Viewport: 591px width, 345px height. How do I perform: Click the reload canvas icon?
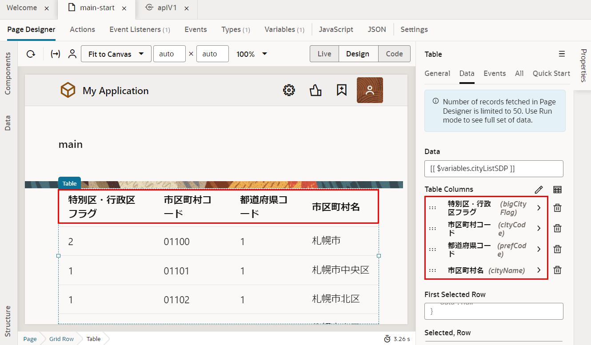pos(31,54)
